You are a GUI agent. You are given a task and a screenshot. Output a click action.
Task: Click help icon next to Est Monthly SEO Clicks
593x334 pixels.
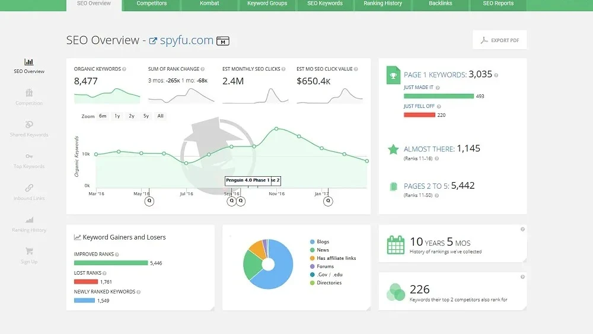283,69
